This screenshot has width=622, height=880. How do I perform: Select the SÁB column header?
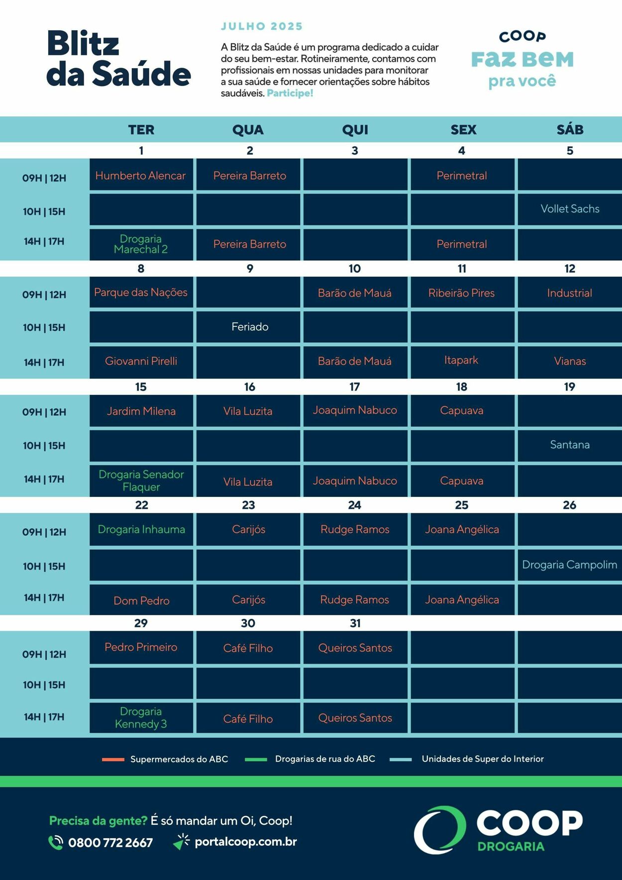pyautogui.click(x=570, y=130)
